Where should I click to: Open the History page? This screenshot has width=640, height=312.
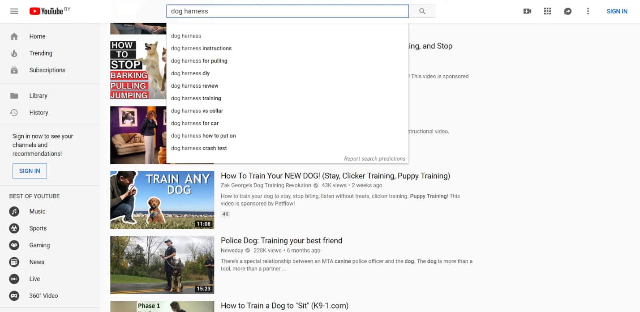point(39,112)
